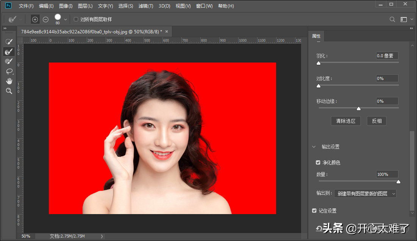This screenshot has width=417, height=241.
Task: Select the Quick Selection tool
Action: tap(9, 41)
